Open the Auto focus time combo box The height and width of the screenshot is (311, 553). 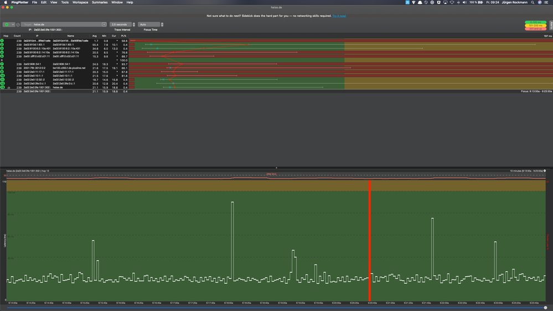[149, 25]
